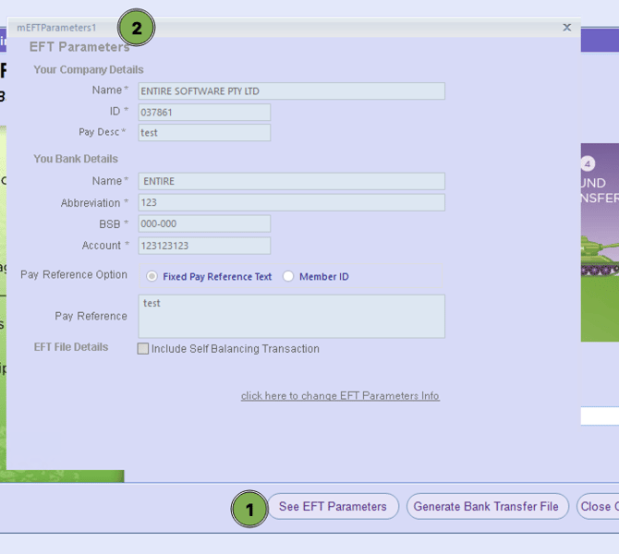619x554 pixels.
Task: Click the numbered step 1 marker
Action: click(x=249, y=509)
